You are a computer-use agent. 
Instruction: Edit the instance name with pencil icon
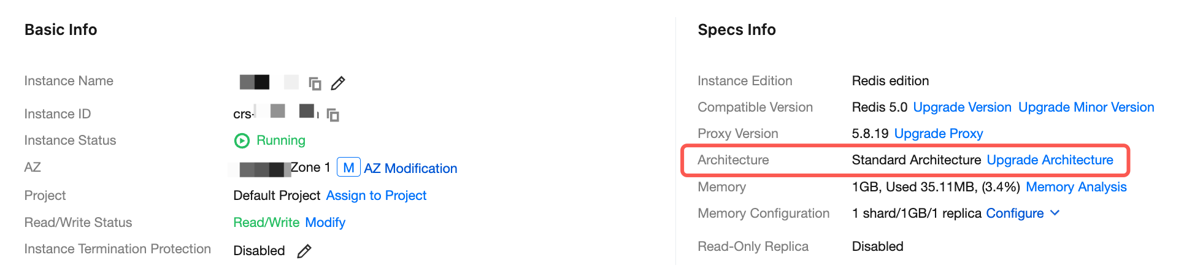[338, 83]
